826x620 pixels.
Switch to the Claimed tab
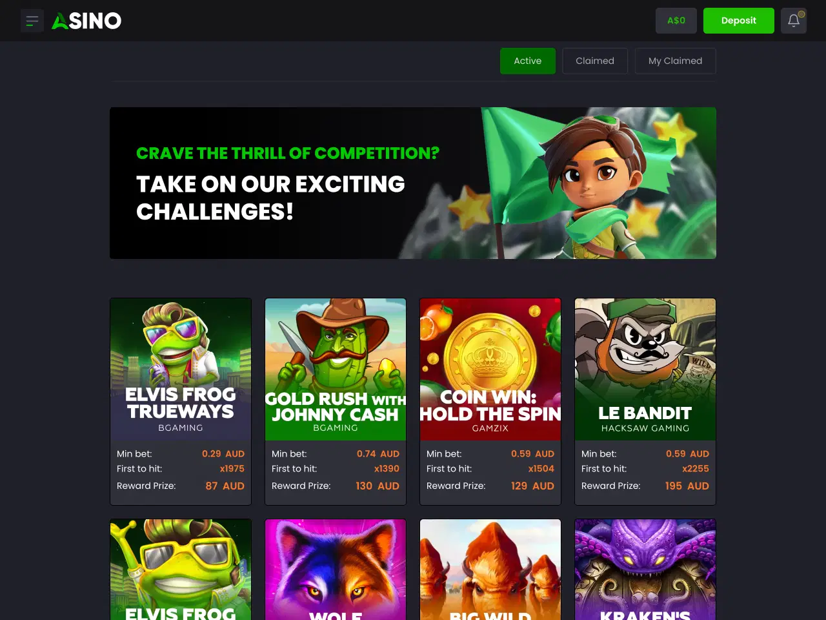(595, 61)
